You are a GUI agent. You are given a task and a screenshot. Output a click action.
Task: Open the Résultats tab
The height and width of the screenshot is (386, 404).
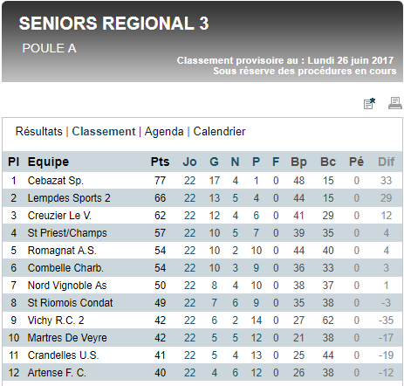tap(39, 132)
